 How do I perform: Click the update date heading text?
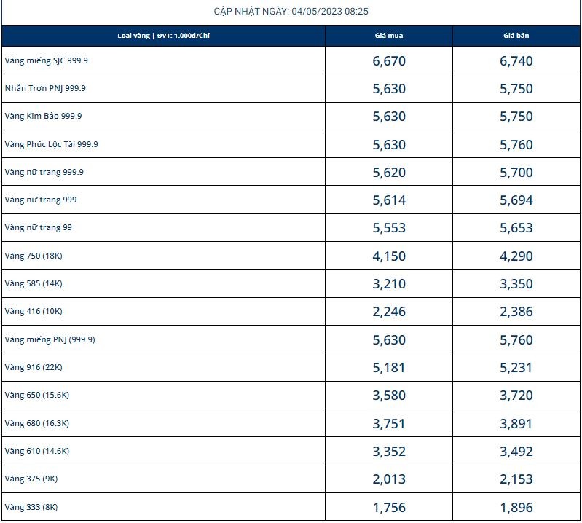pos(291,12)
